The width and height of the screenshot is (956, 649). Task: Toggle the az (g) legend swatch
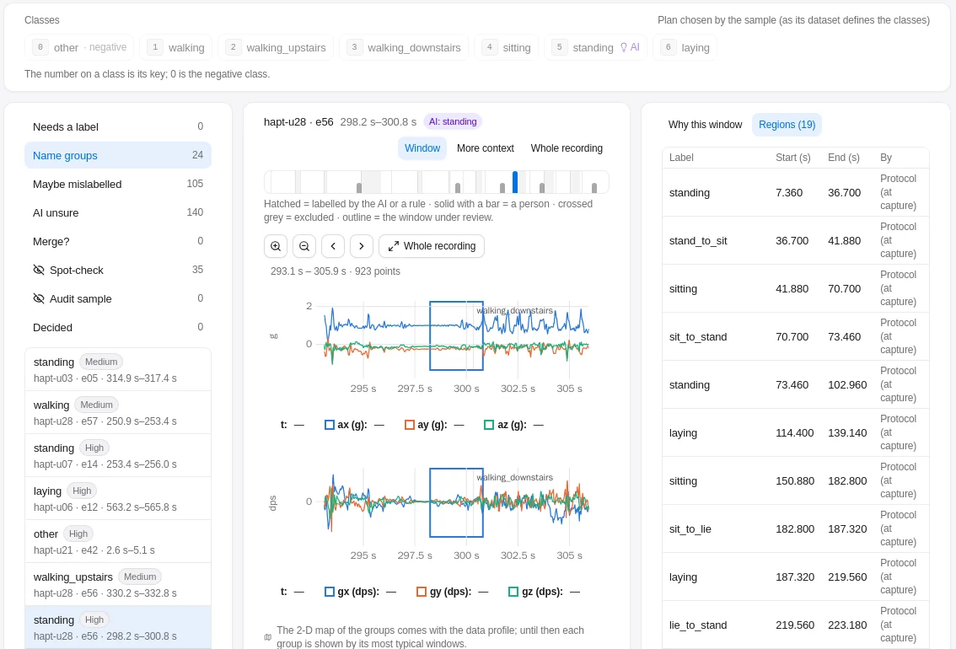pyautogui.click(x=488, y=426)
